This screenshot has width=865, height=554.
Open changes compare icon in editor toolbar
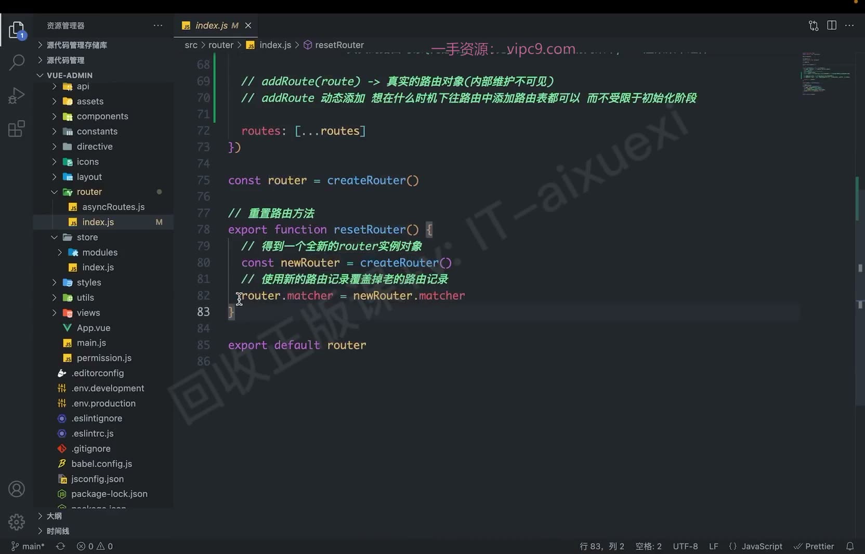(x=814, y=25)
